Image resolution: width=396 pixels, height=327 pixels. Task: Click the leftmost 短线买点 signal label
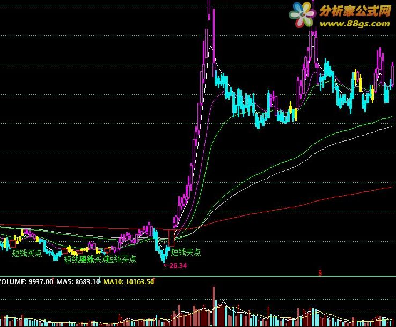[27, 253]
